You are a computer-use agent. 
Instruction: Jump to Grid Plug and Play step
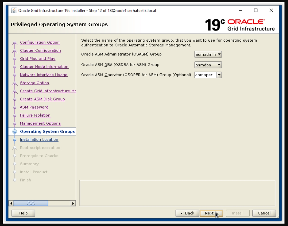38,59
